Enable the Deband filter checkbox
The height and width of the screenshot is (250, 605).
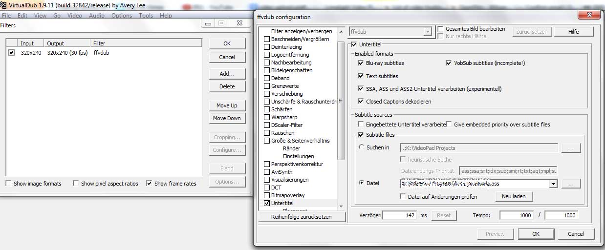coord(267,78)
